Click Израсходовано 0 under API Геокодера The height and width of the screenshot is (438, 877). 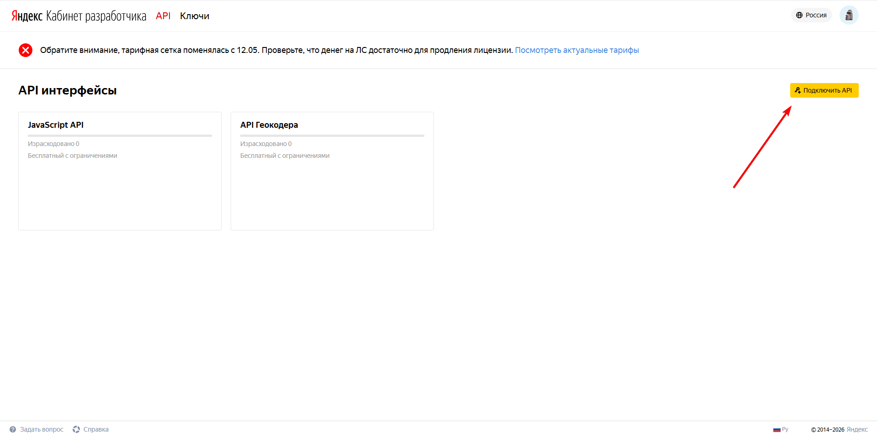click(266, 144)
